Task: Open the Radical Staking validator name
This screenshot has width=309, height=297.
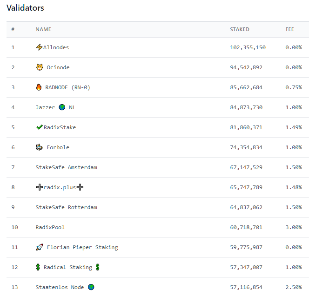Action: pos(68,267)
